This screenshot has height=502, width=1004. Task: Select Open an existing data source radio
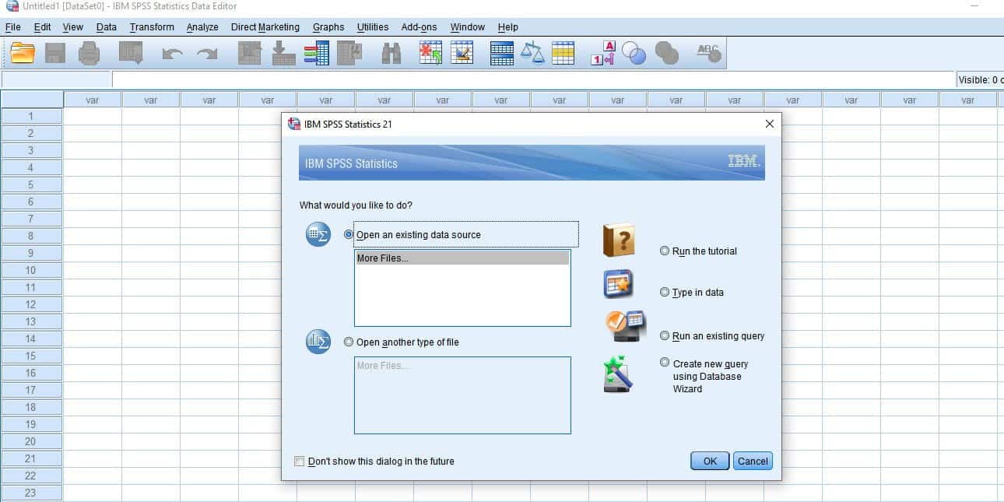tap(349, 234)
